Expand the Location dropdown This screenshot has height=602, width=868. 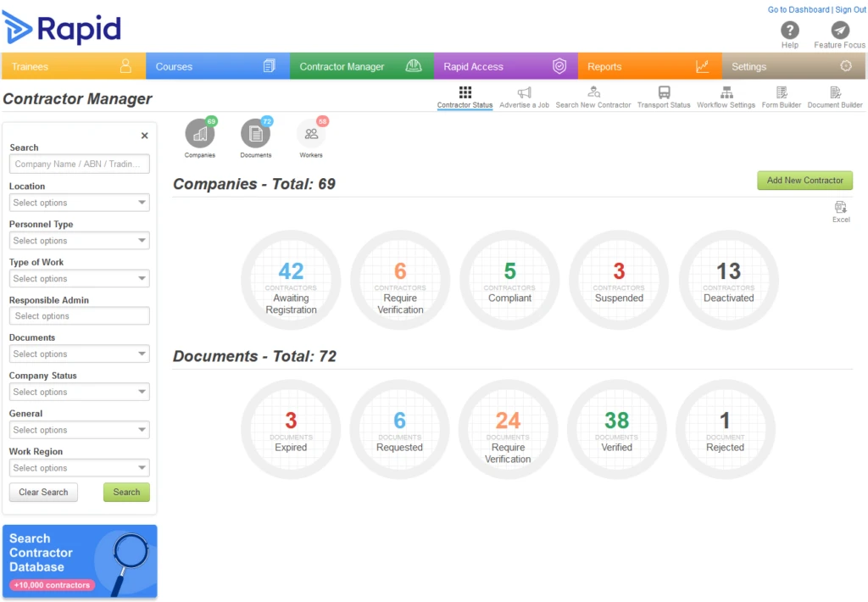coord(79,203)
